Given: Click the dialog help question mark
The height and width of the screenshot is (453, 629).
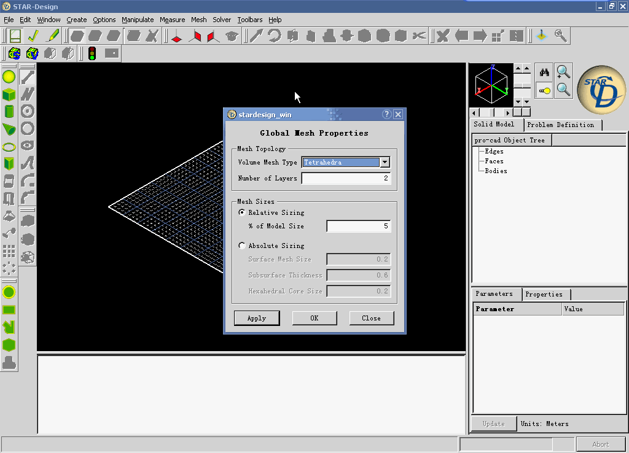Looking at the screenshot, I should pos(387,114).
